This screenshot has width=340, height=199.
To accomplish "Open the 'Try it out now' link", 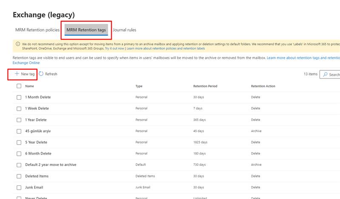I will [114, 49].
